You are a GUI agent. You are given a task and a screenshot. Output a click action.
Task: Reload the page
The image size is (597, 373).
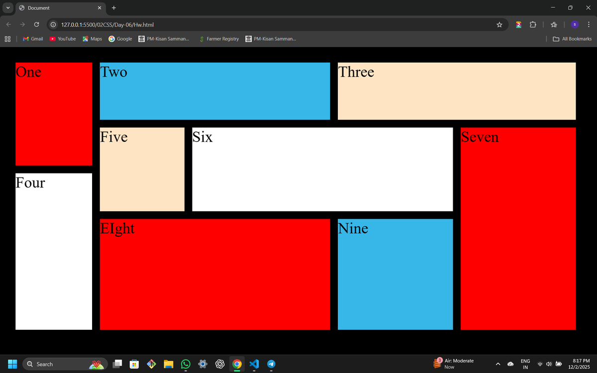pos(36,24)
